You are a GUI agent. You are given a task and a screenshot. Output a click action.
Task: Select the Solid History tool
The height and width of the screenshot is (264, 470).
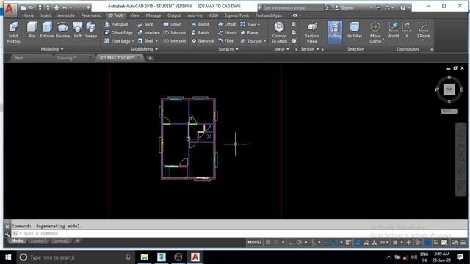tap(13, 32)
